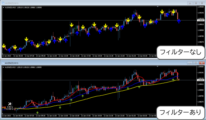Click the top chart window's title bar icon
This screenshot has height=120, width=206.
point(3,2)
